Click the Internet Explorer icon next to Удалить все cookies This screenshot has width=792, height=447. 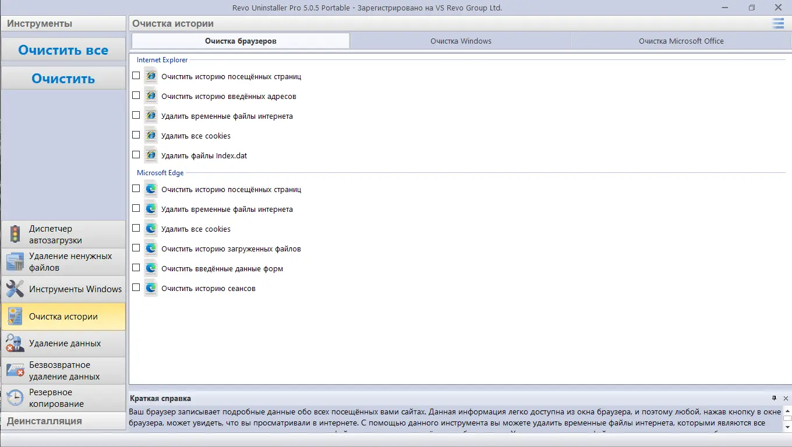[x=150, y=134]
